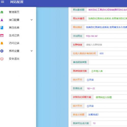The width and height of the screenshot is (127, 127).
Task: Click the 网站关键词 label
Action: point(79,19)
